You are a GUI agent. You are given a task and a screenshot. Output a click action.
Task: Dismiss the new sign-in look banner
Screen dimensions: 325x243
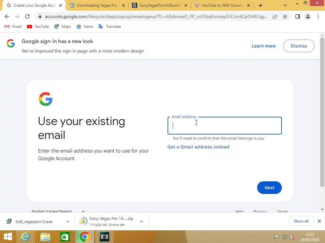tap(299, 46)
